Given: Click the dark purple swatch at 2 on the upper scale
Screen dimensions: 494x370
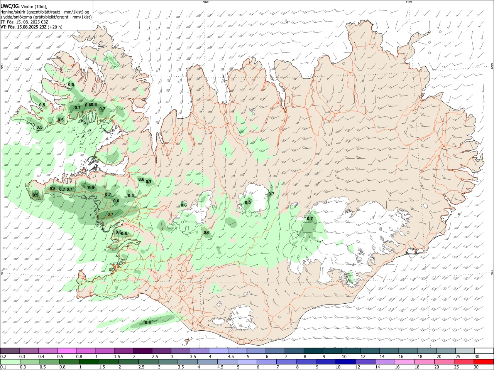Looking at the screenshot, I should click(x=142, y=351).
